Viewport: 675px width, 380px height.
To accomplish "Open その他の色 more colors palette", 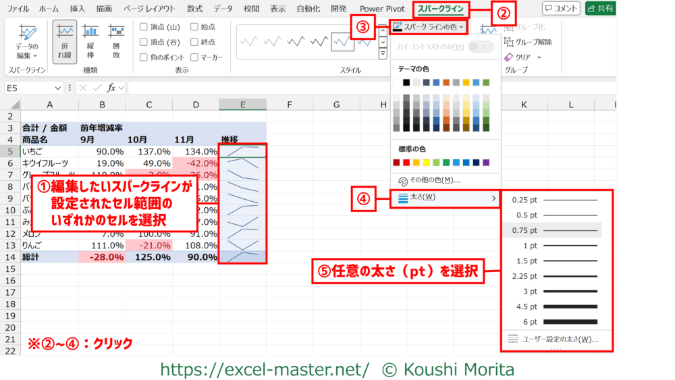I will click(429, 180).
